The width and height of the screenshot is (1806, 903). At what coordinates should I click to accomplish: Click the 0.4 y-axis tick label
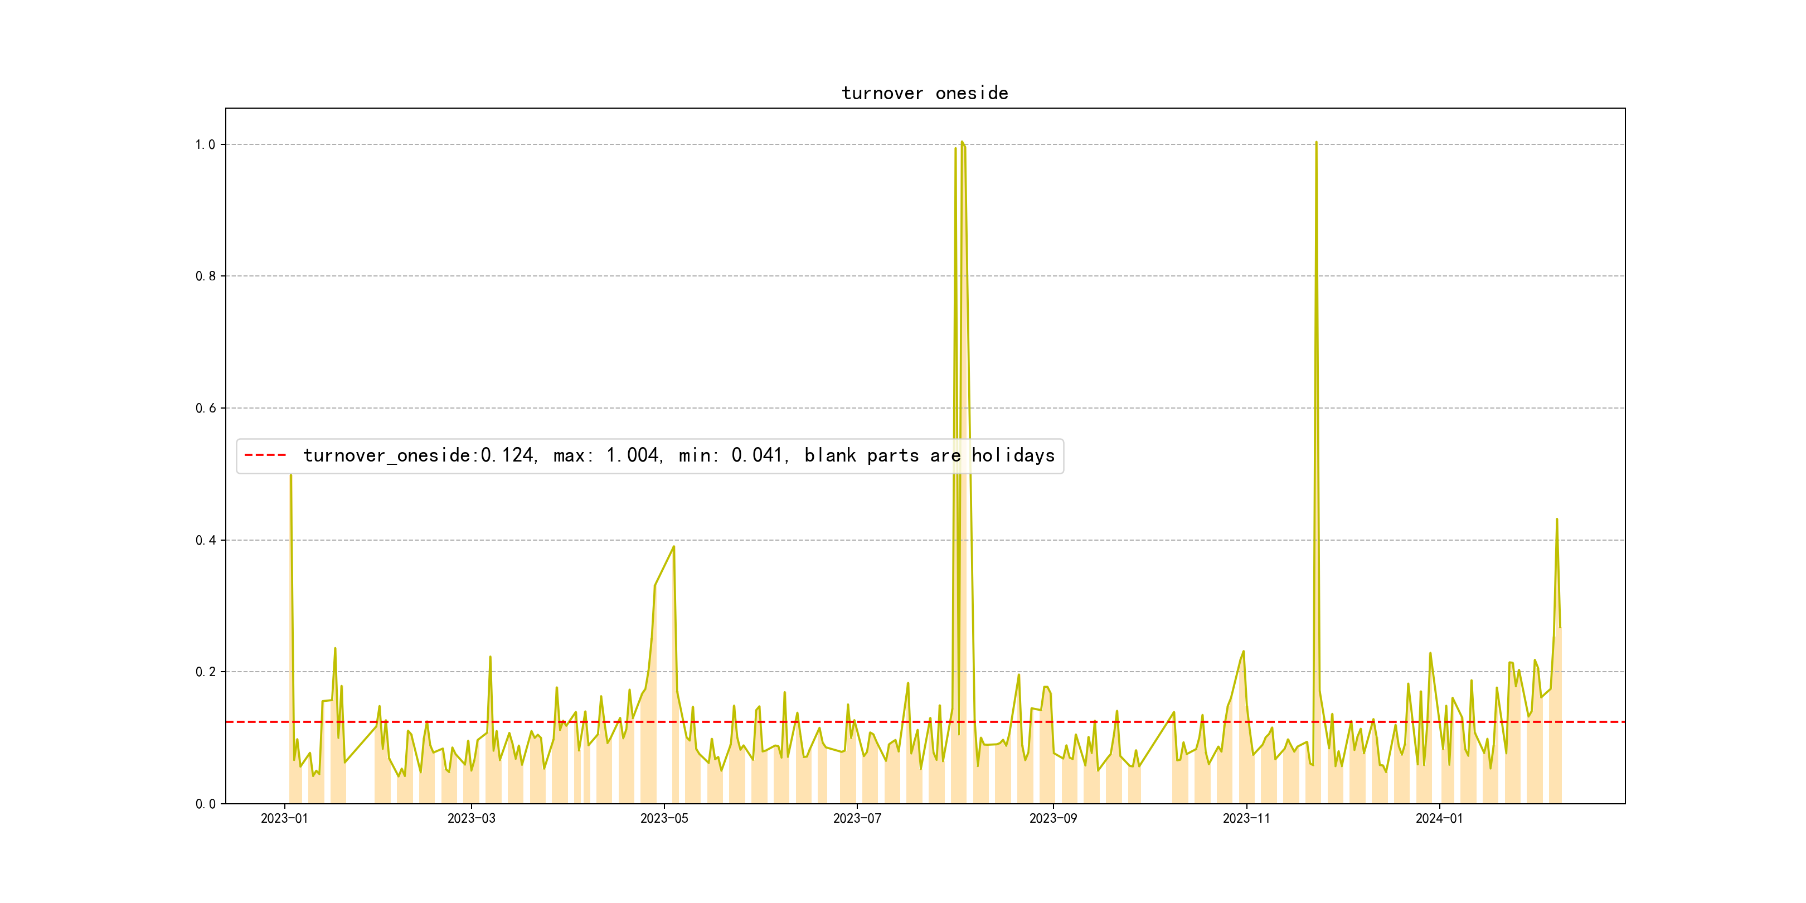(x=205, y=540)
